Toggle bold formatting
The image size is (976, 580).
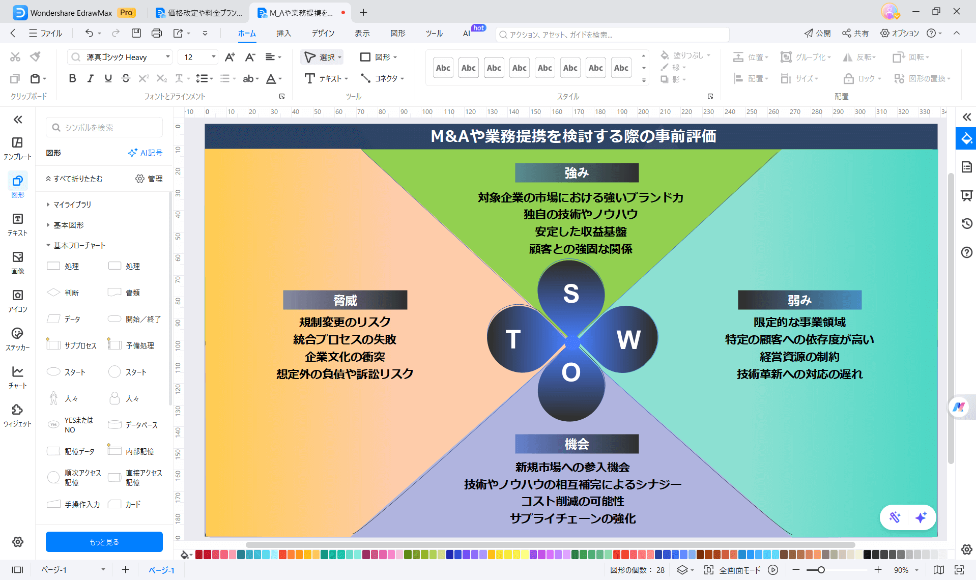click(x=72, y=78)
